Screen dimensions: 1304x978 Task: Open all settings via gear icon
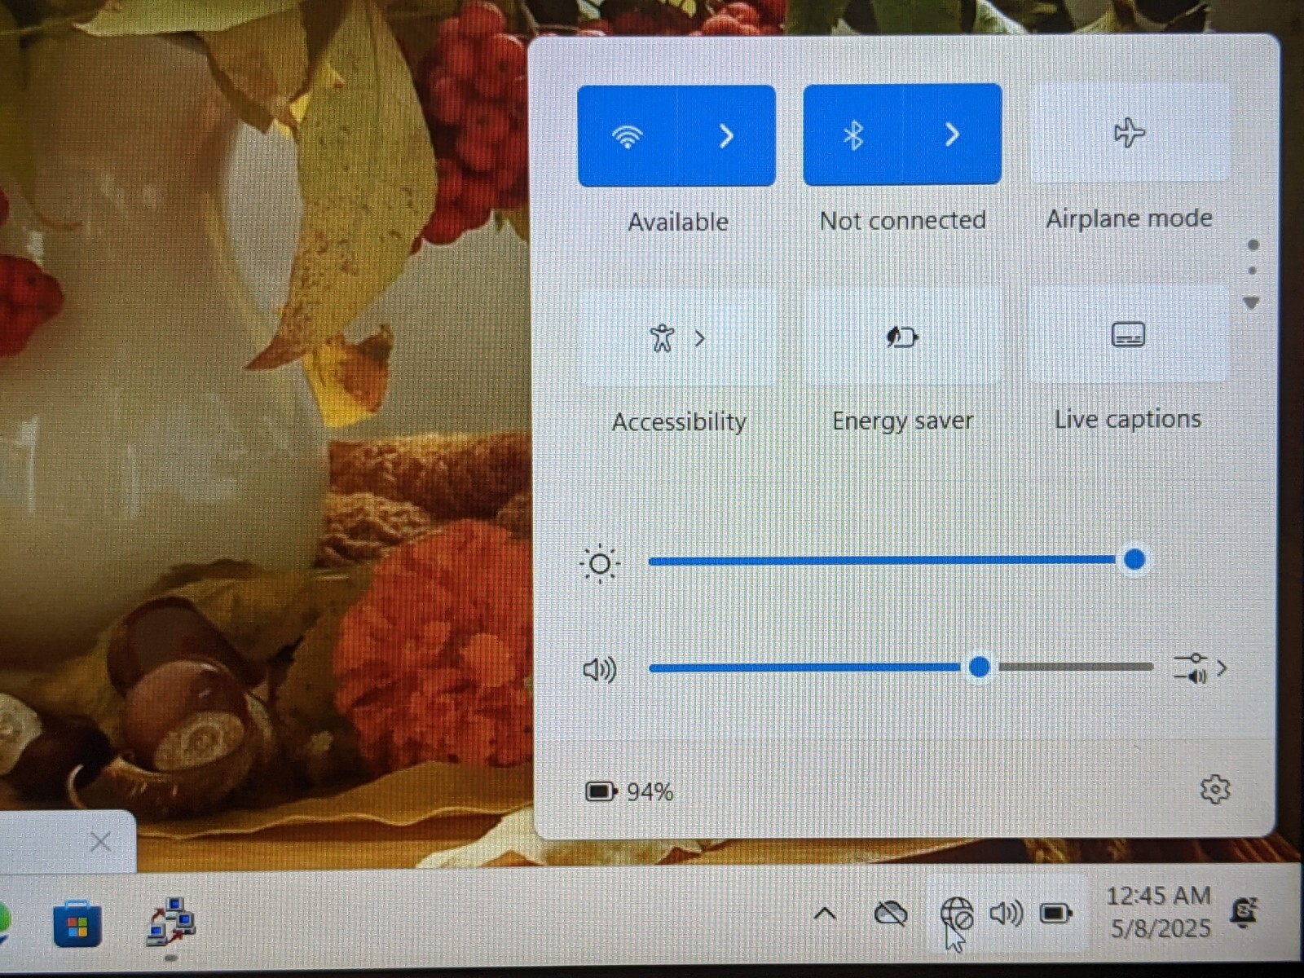point(1215,789)
